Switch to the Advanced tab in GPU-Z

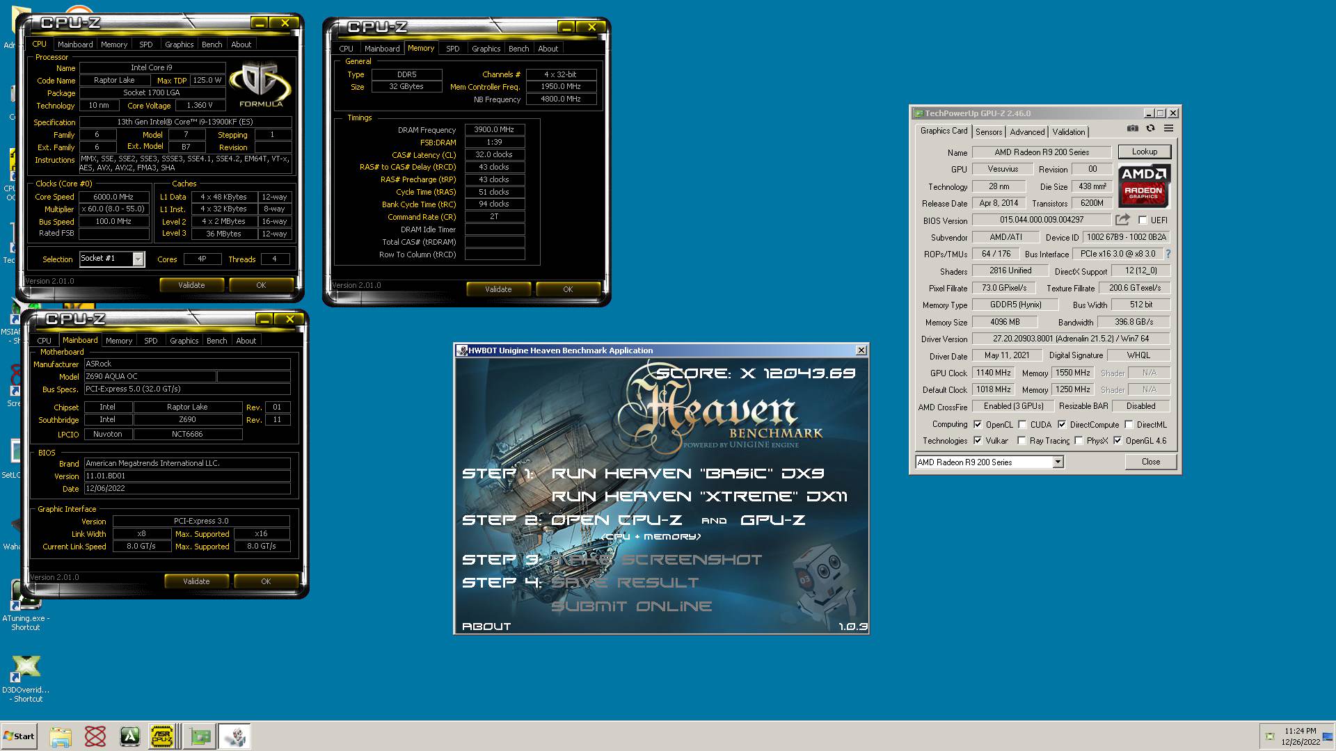pos(1027,132)
